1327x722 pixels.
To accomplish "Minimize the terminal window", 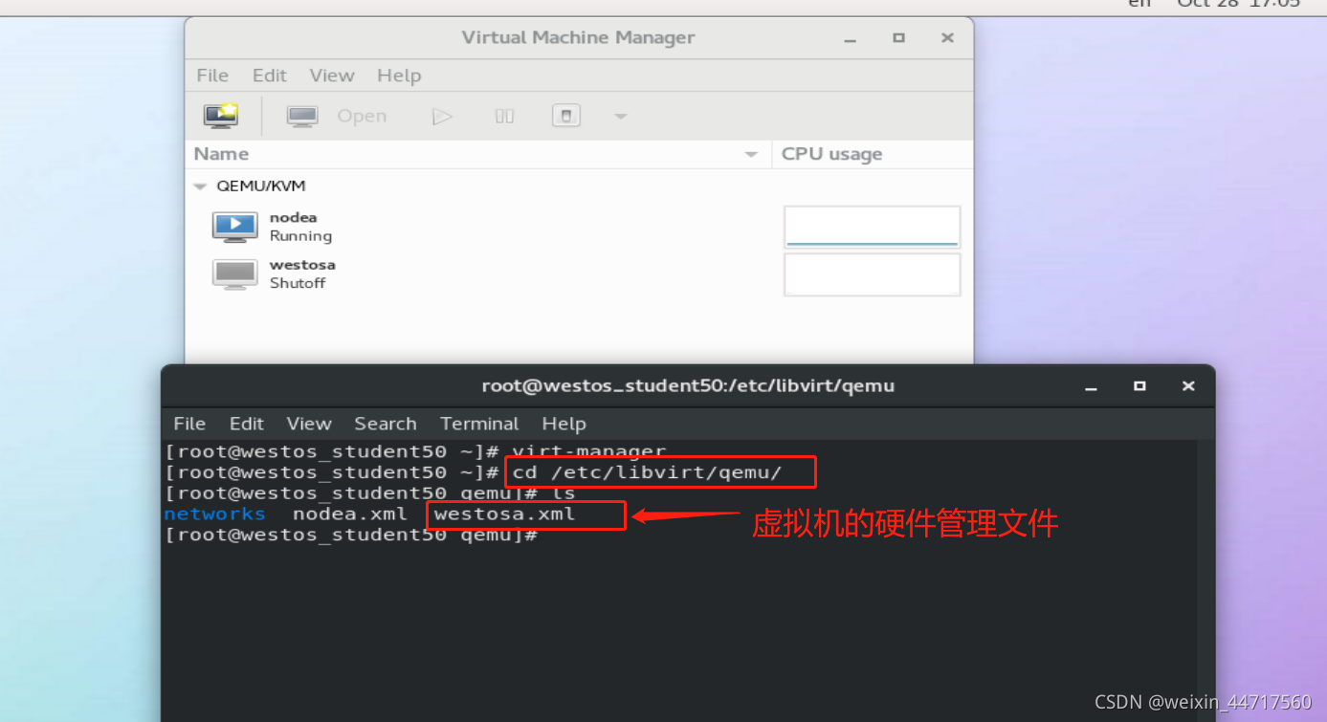I will click(x=1091, y=387).
